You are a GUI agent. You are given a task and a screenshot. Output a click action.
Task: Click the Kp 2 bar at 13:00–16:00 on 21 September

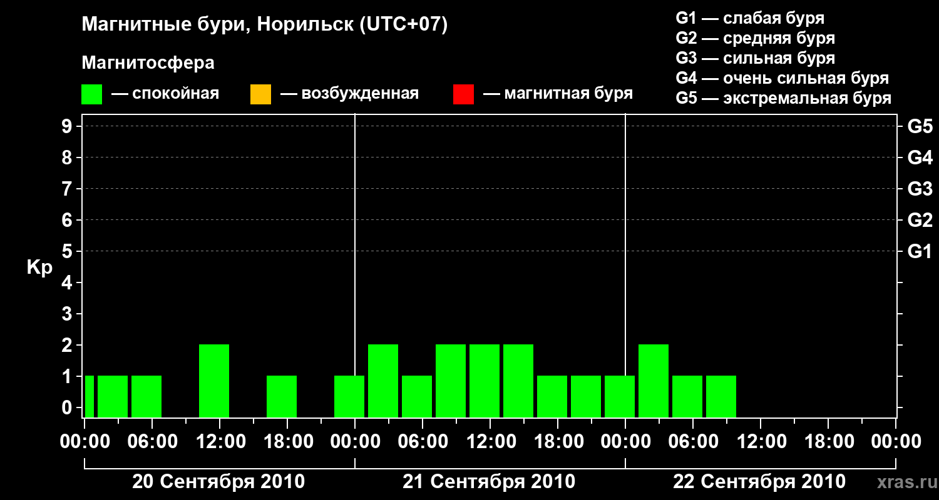[x=518, y=381]
